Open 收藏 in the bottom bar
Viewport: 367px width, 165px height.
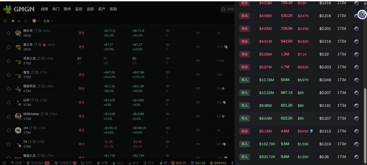(102, 163)
